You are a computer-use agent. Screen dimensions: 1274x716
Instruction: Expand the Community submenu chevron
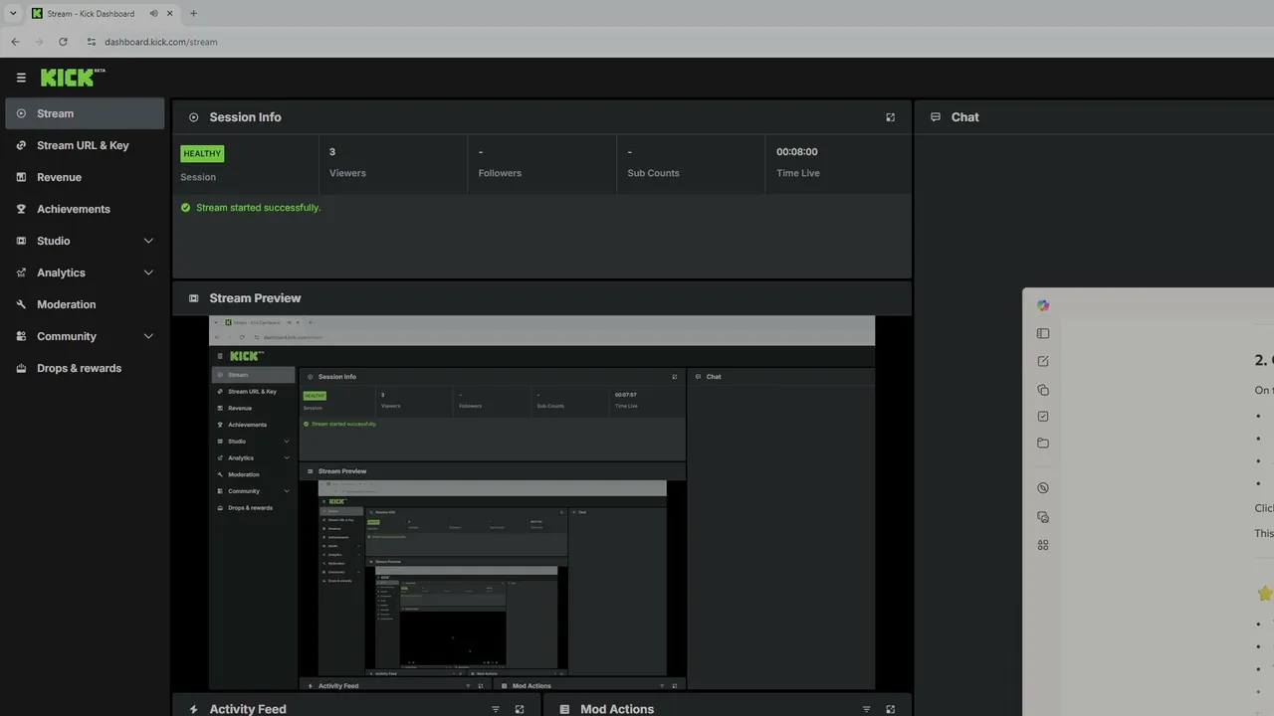[148, 336]
